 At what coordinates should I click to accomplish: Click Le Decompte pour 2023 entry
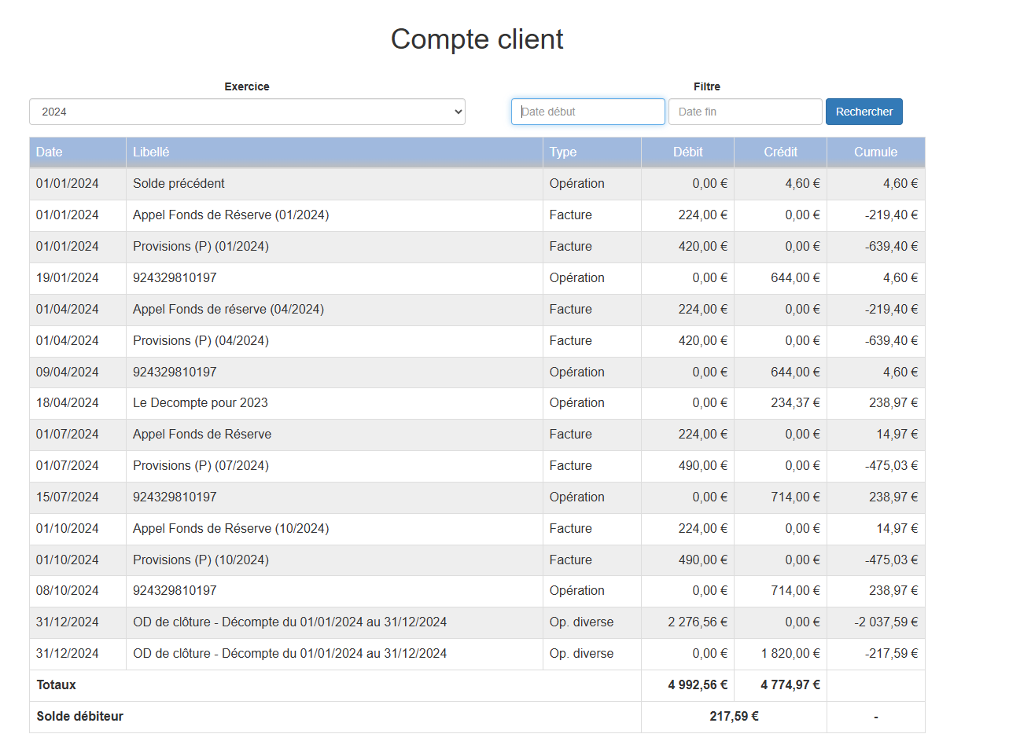click(200, 403)
